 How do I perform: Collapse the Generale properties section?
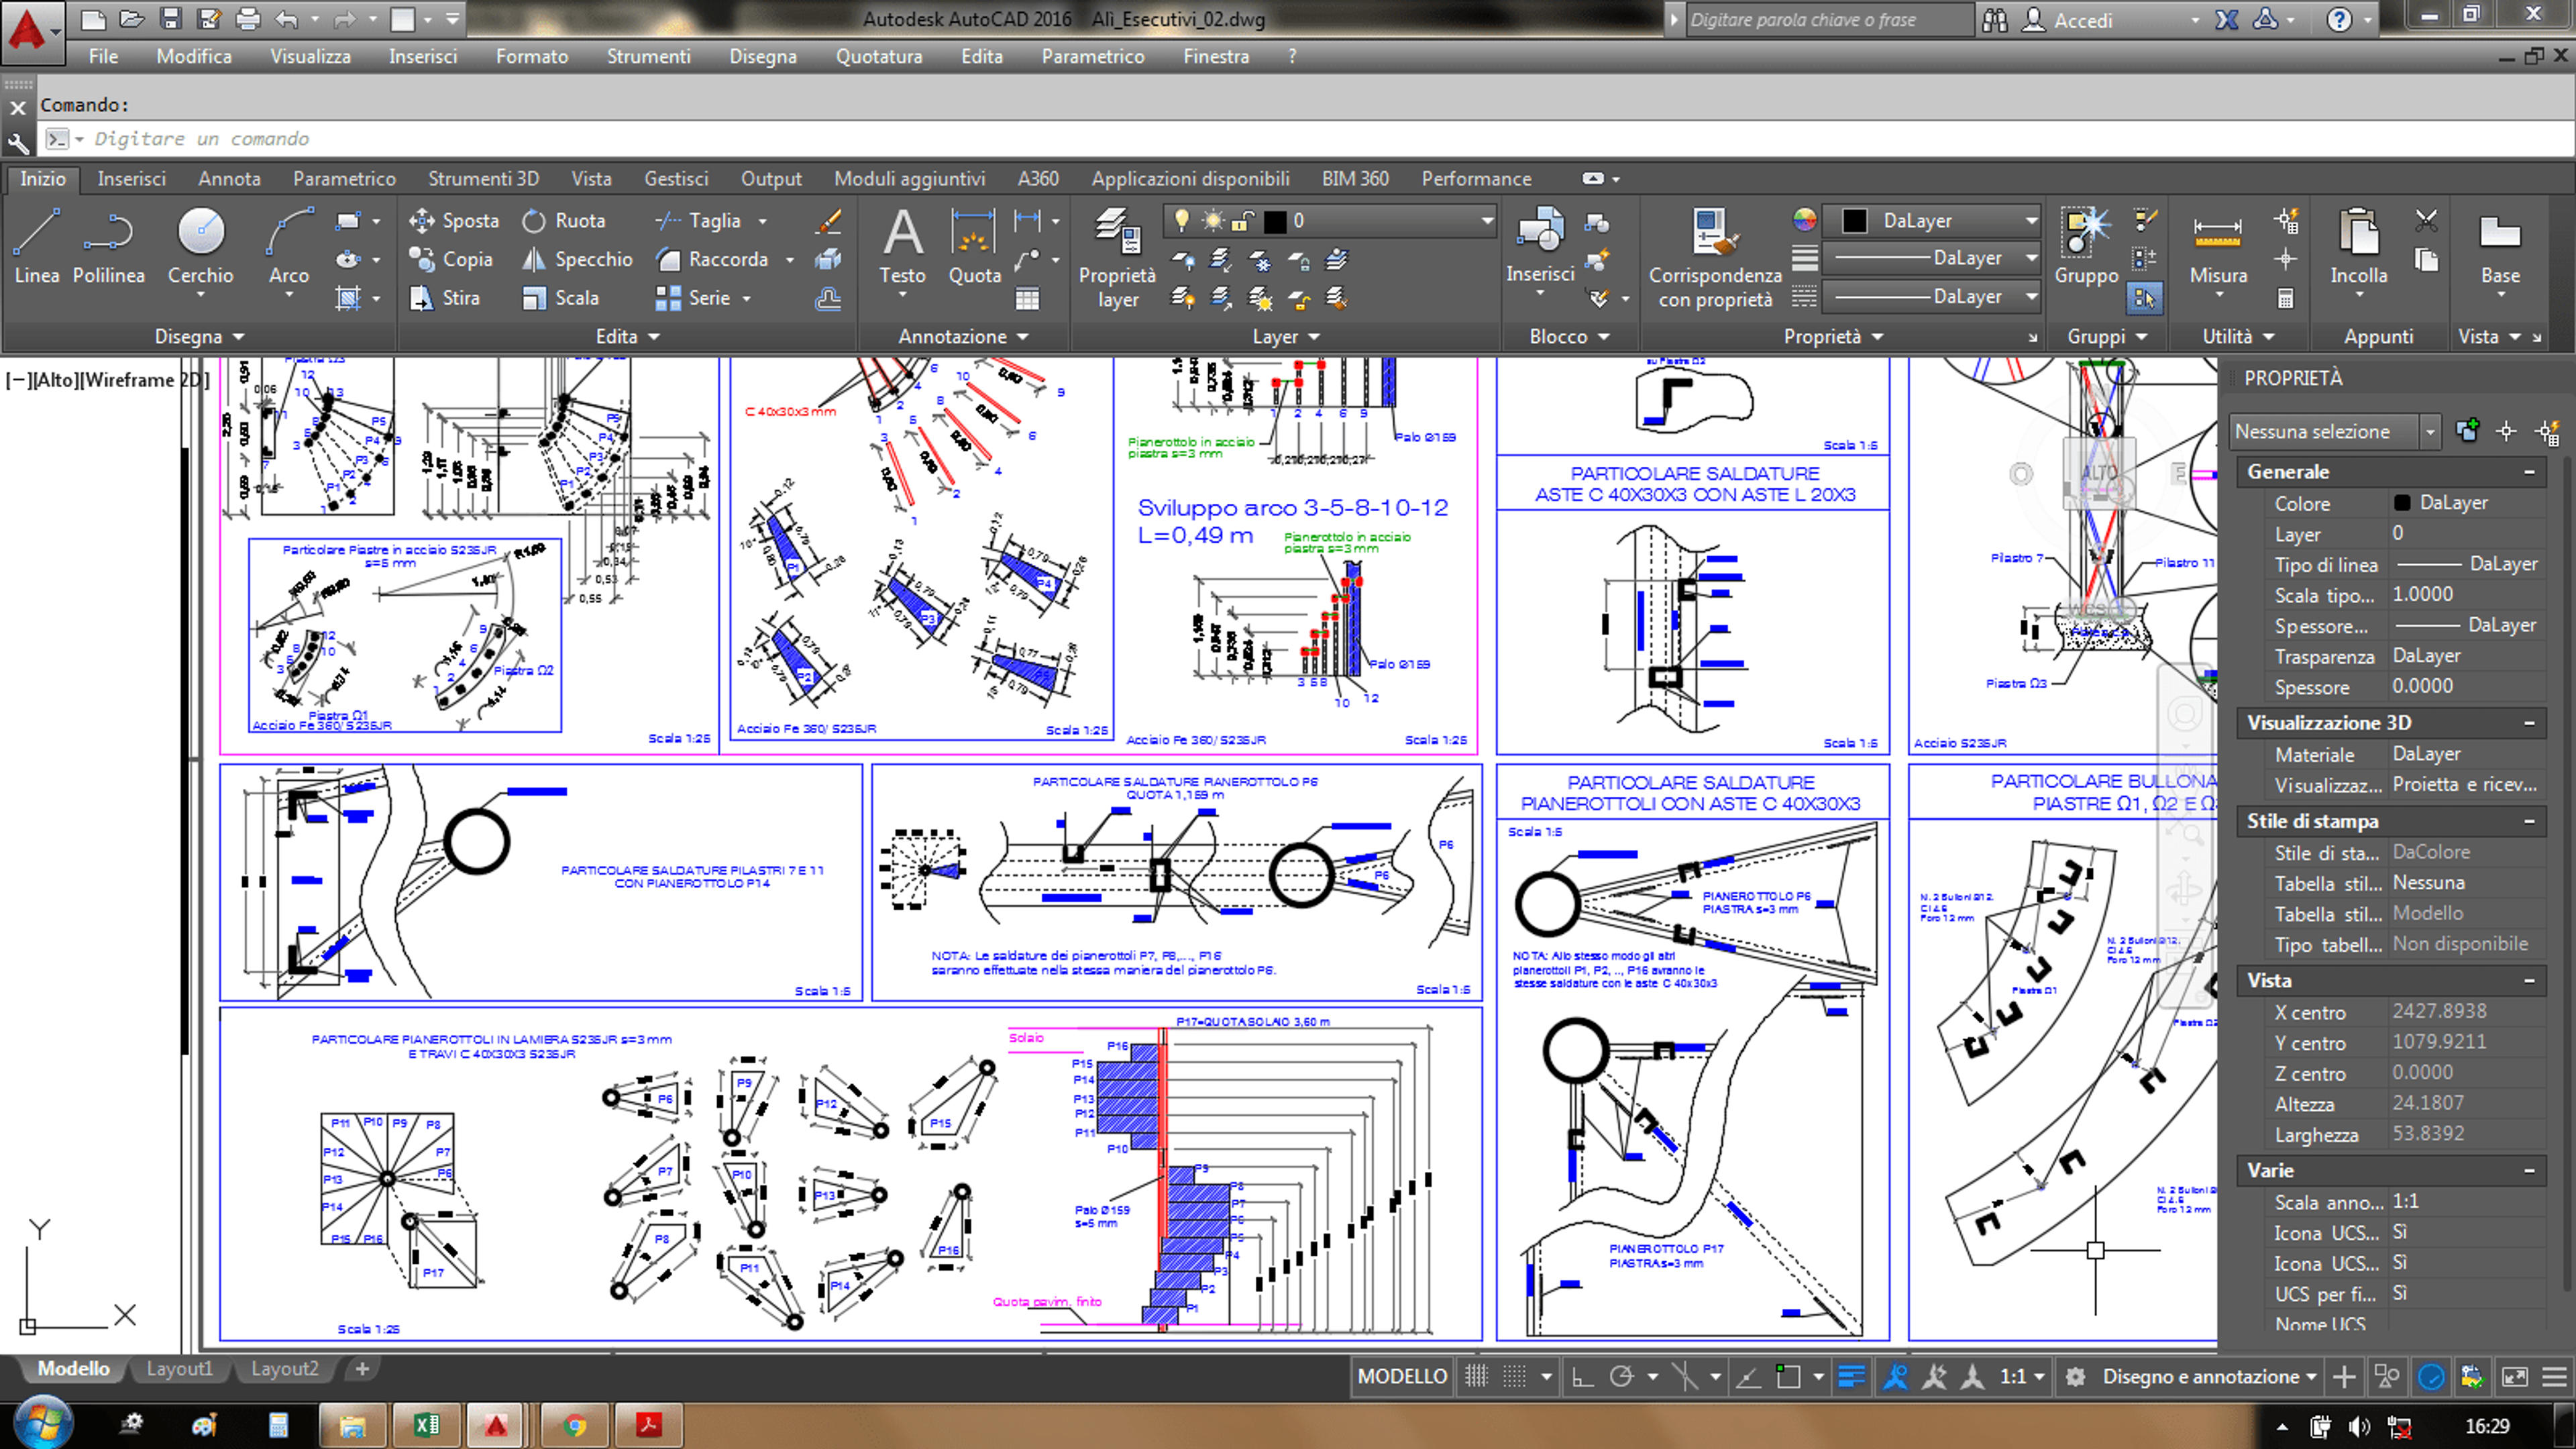pyautogui.click(x=2529, y=472)
